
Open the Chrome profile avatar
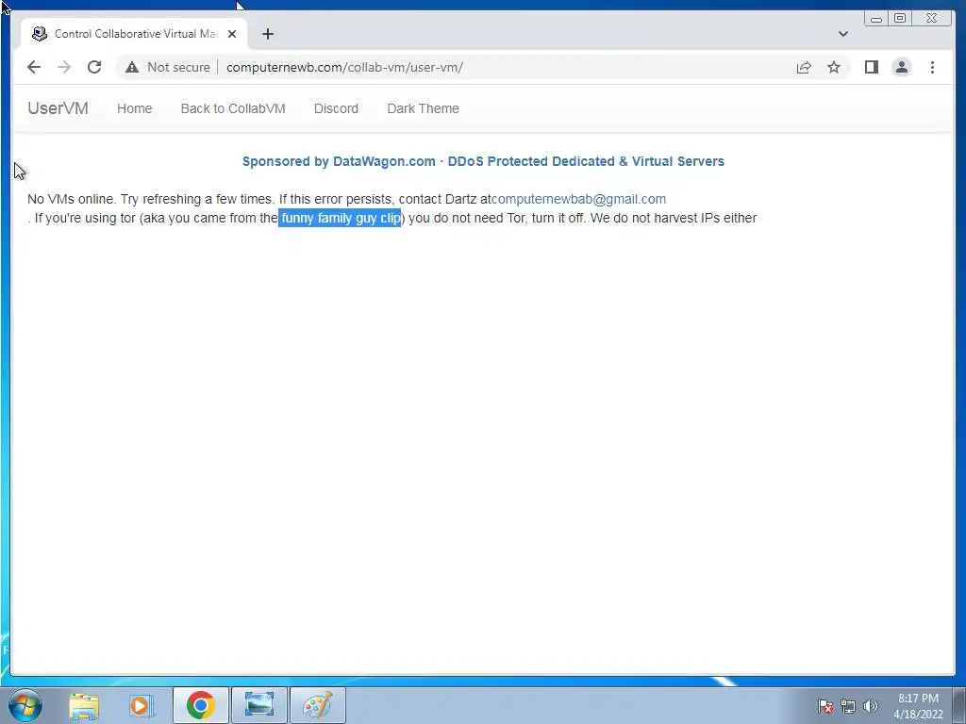pos(901,67)
